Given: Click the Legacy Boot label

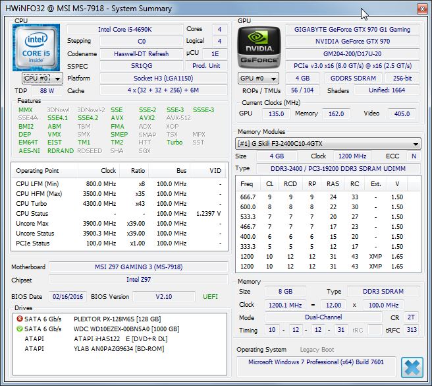Looking at the screenshot, I should [317, 350].
